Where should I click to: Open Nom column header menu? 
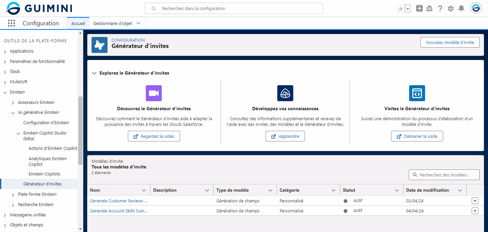click(x=144, y=190)
